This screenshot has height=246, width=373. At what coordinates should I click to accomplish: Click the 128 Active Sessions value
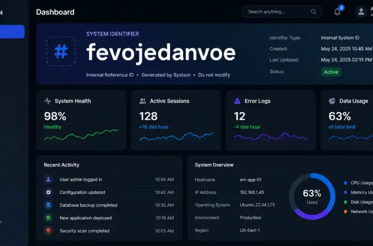148,116
